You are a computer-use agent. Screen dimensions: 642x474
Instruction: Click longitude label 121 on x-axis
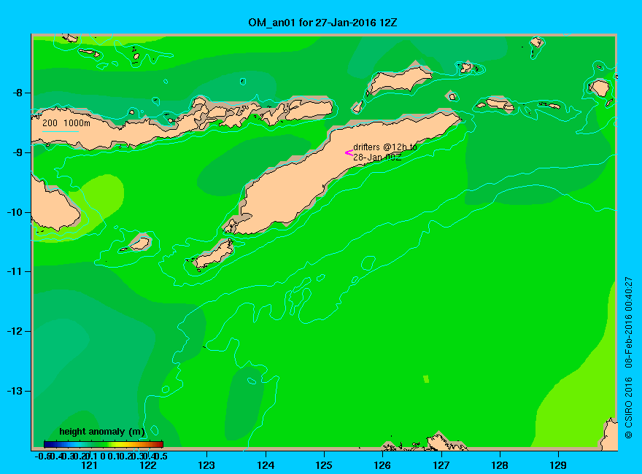(x=89, y=465)
